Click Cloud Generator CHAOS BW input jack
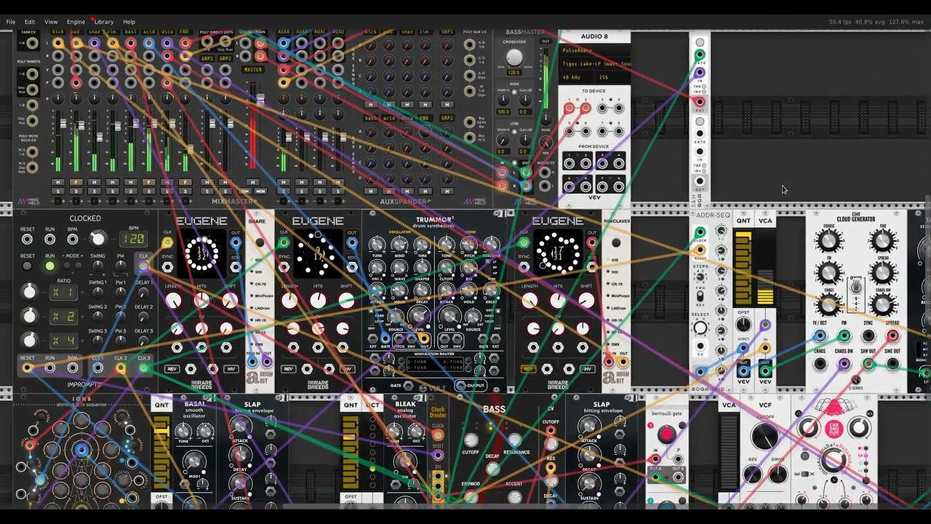Viewport: 931px width, 524px height. coord(844,364)
